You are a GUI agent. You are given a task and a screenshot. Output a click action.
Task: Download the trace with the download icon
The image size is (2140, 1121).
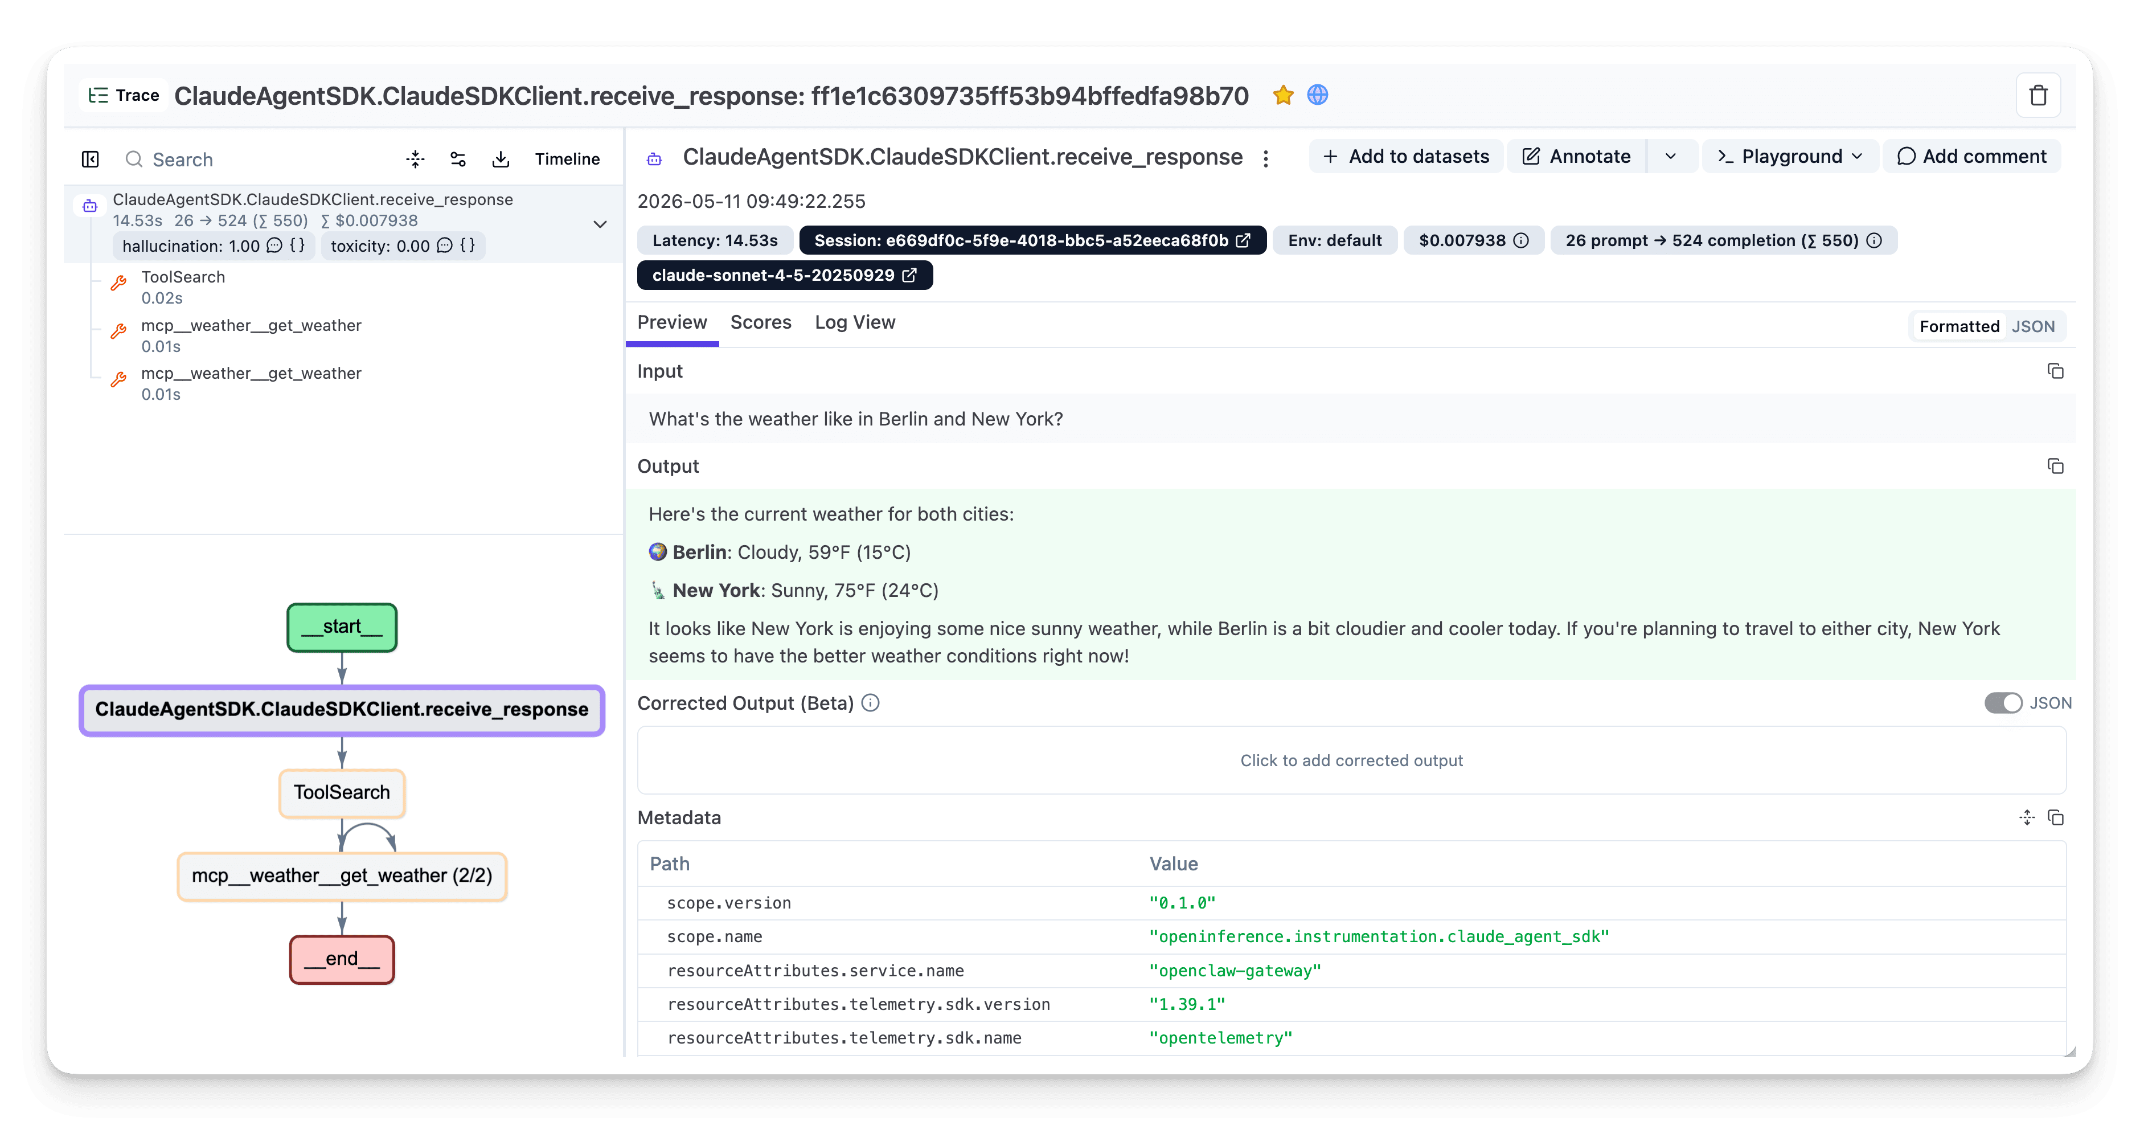click(x=501, y=159)
